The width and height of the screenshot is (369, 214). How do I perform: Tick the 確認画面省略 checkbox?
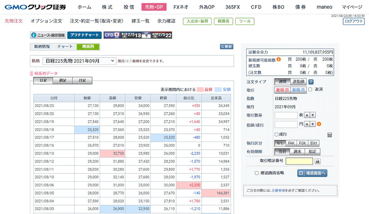[257, 173]
